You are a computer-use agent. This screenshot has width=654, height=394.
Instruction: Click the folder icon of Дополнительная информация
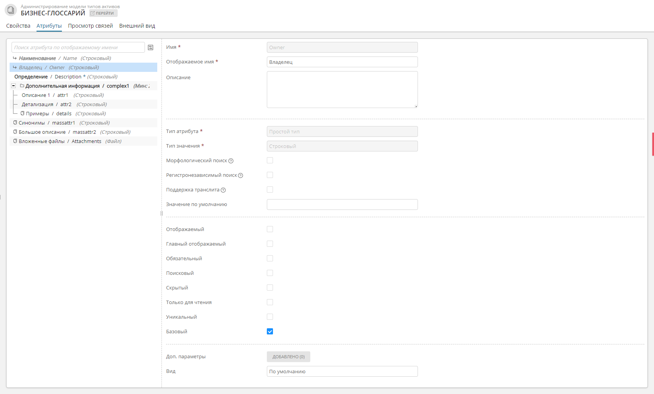tap(22, 86)
